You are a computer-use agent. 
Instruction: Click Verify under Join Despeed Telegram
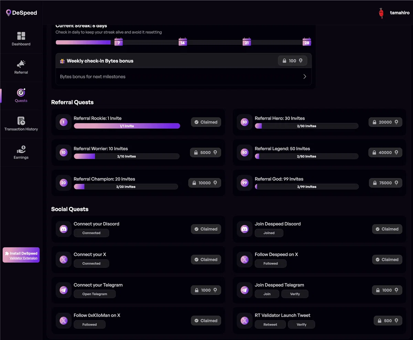click(295, 294)
